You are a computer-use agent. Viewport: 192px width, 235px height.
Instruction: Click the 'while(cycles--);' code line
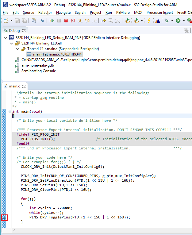pos(46,213)
